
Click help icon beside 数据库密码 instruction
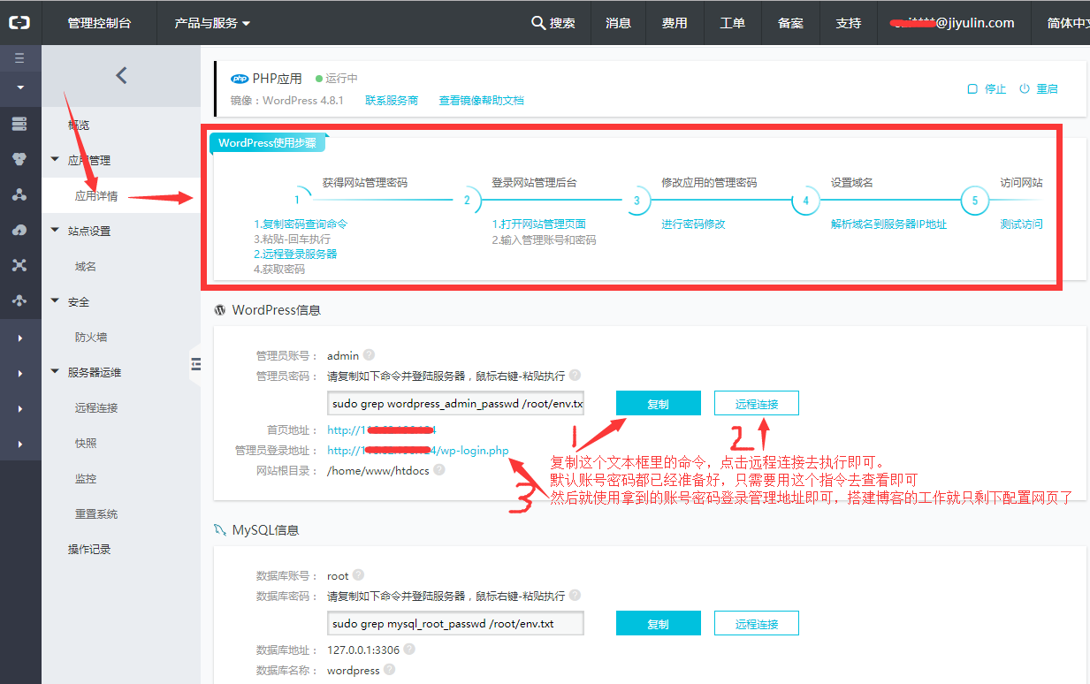[575, 595]
